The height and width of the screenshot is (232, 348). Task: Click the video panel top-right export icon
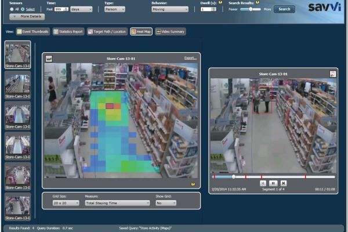(332, 74)
